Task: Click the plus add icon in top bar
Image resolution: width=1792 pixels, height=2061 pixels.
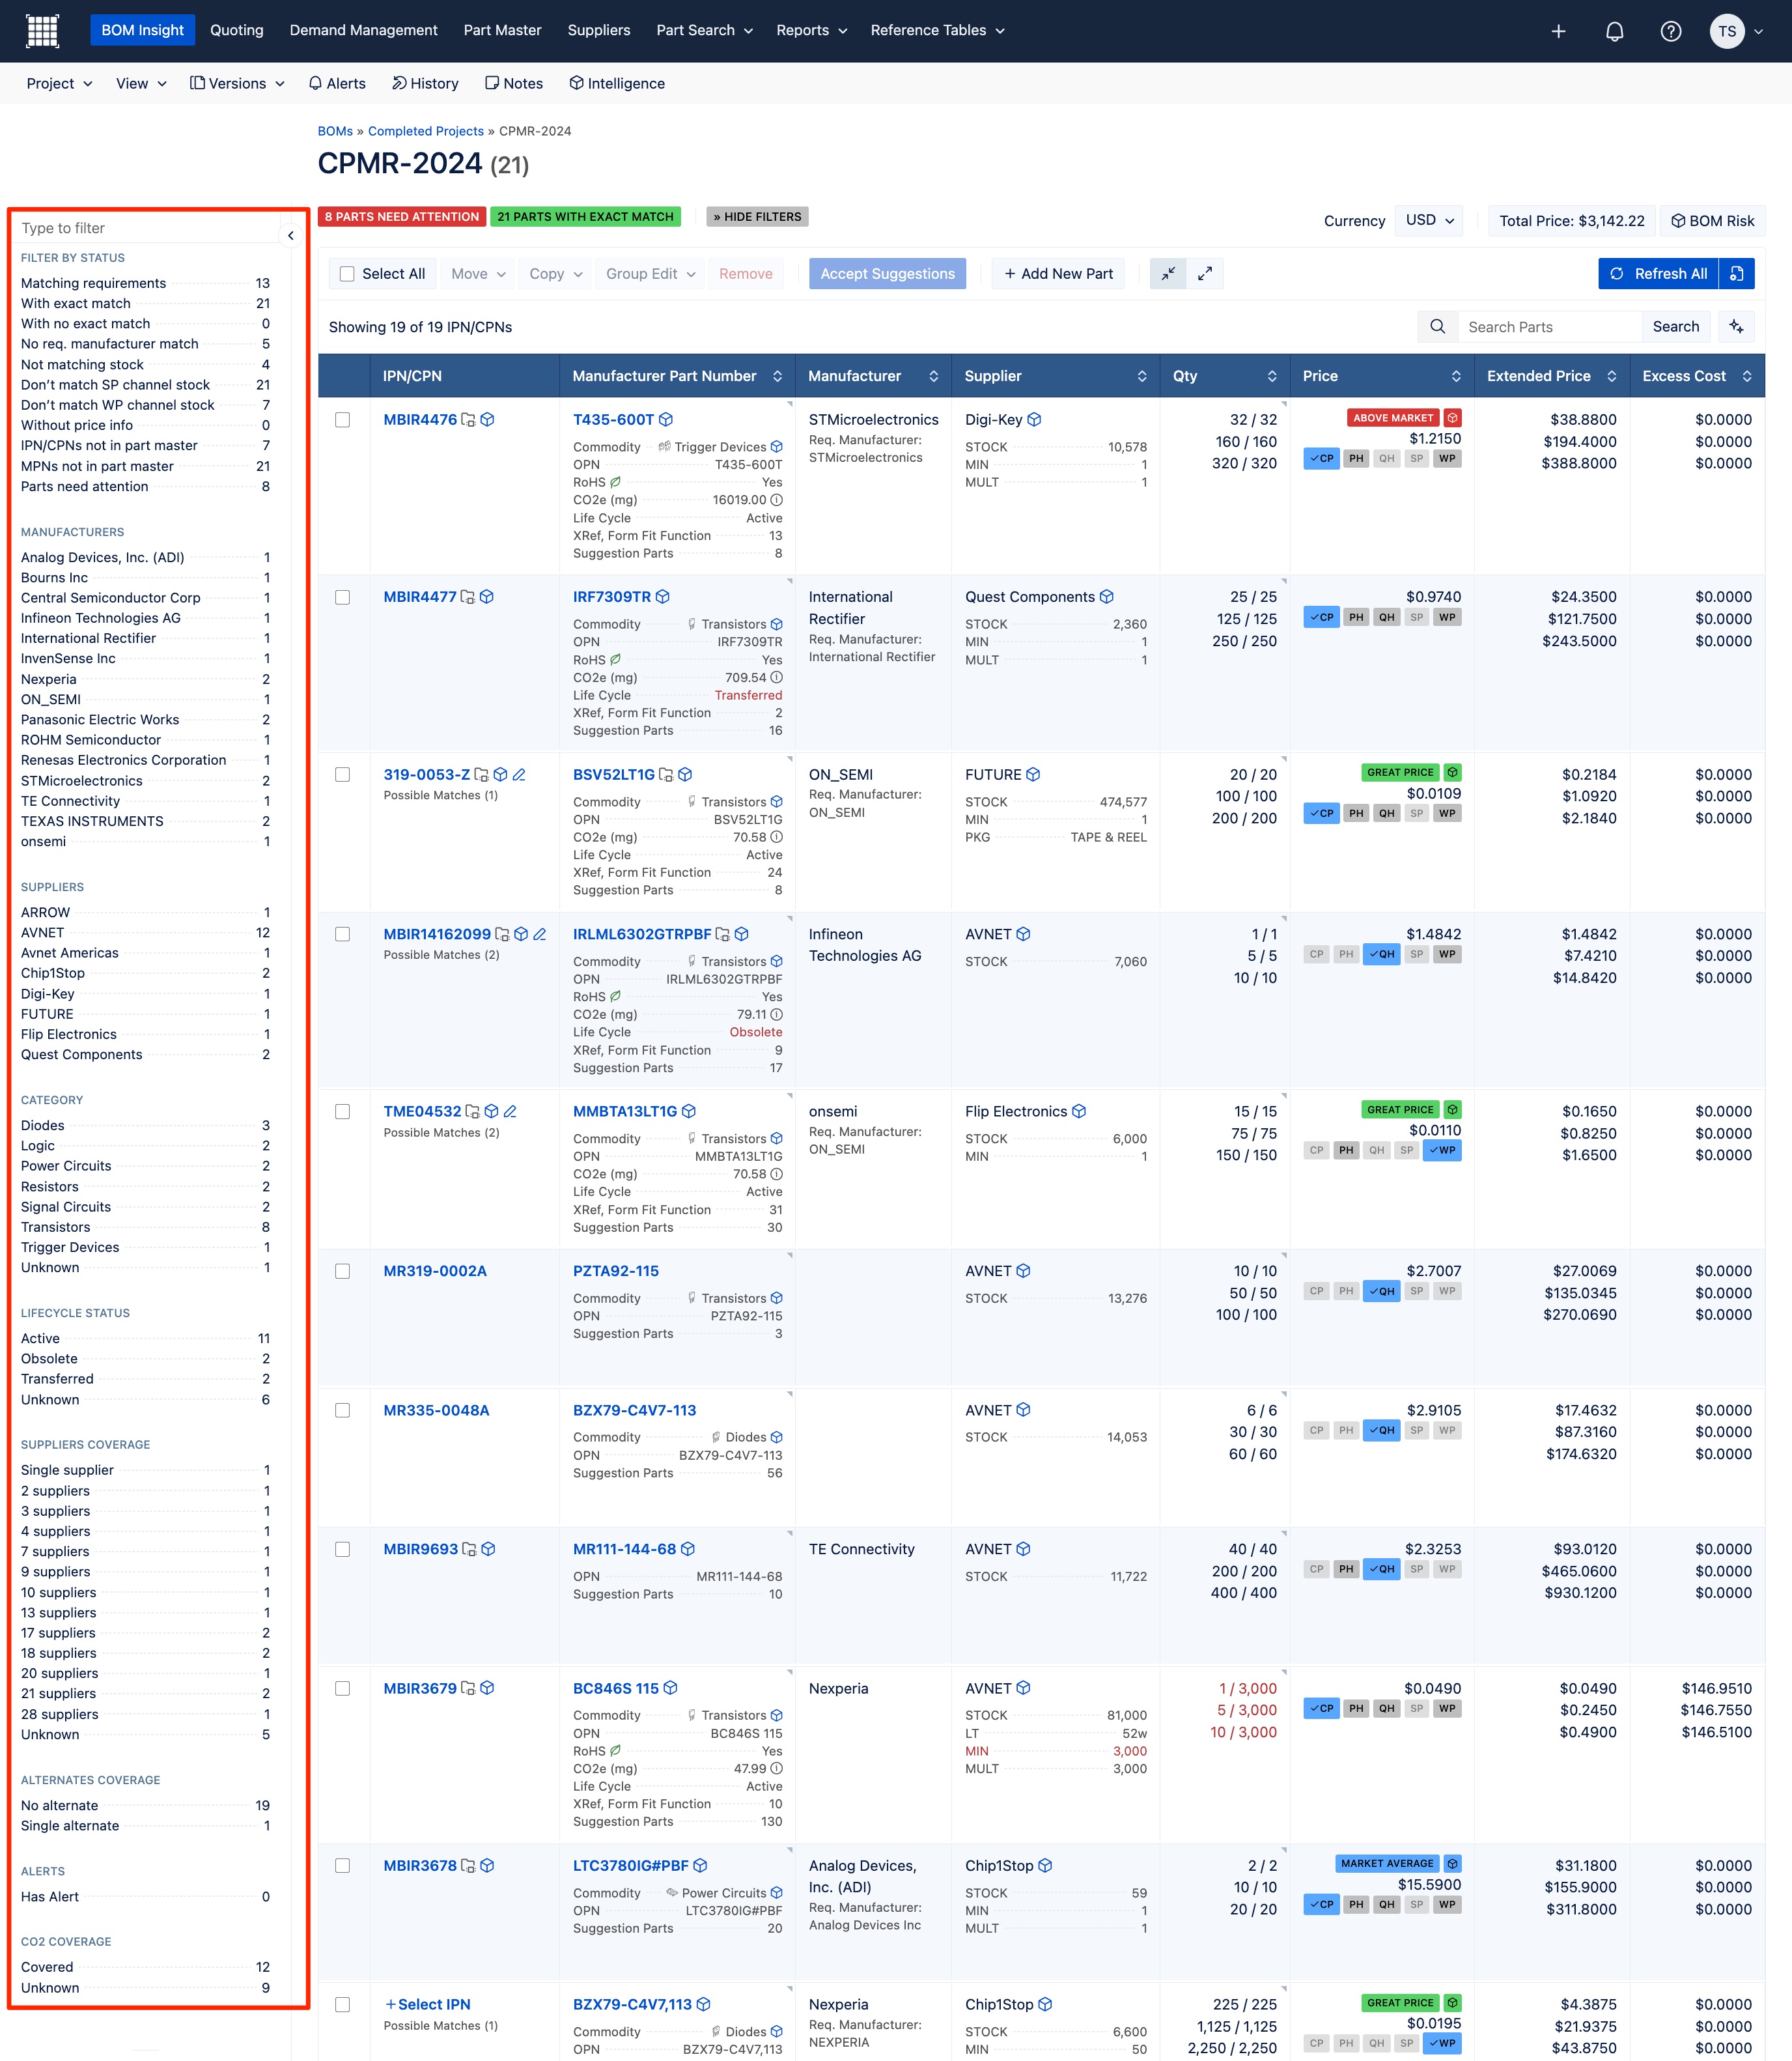Action: click(x=1558, y=31)
